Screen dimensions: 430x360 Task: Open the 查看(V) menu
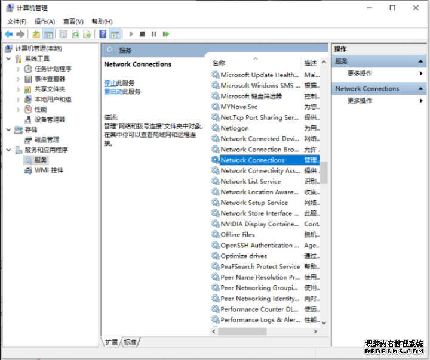coord(73,21)
